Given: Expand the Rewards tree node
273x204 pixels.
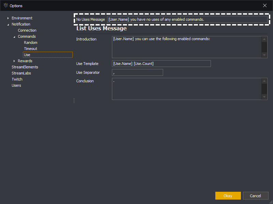Looking at the screenshot, I should click(x=14, y=61).
